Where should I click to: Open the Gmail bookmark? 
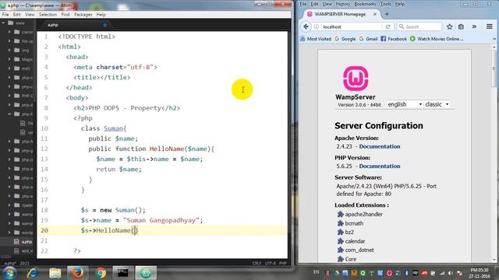coord(368,39)
